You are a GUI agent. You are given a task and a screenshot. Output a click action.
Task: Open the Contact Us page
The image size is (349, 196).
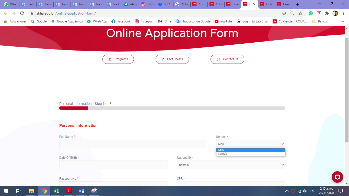(x=227, y=59)
